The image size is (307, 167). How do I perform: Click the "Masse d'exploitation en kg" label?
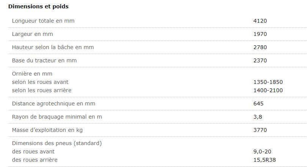point(47,130)
